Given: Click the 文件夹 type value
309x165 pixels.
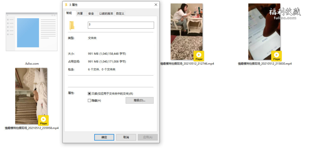Looking at the screenshot, I should point(92,38).
